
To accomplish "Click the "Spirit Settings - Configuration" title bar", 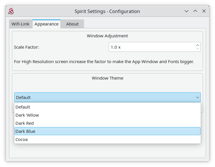I will pos(107,12).
